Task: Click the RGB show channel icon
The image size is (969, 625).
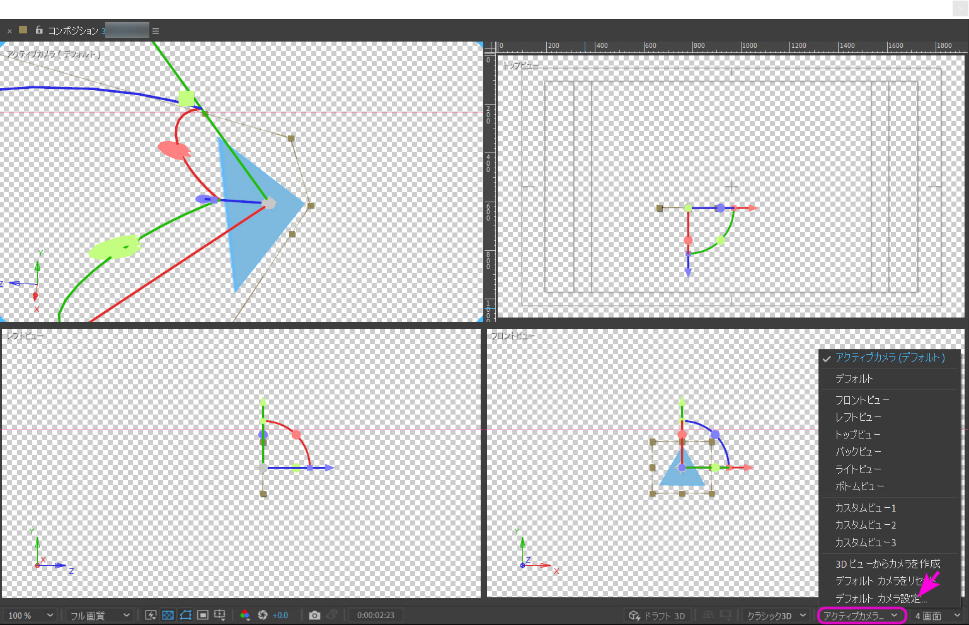Action: (x=245, y=615)
